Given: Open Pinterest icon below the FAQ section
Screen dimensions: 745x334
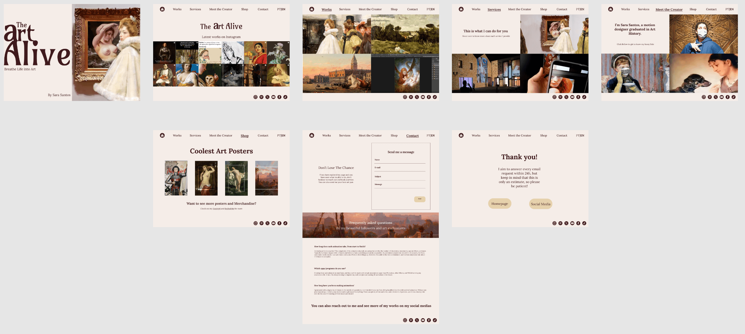Looking at the screenshot, I should [411, 320].
